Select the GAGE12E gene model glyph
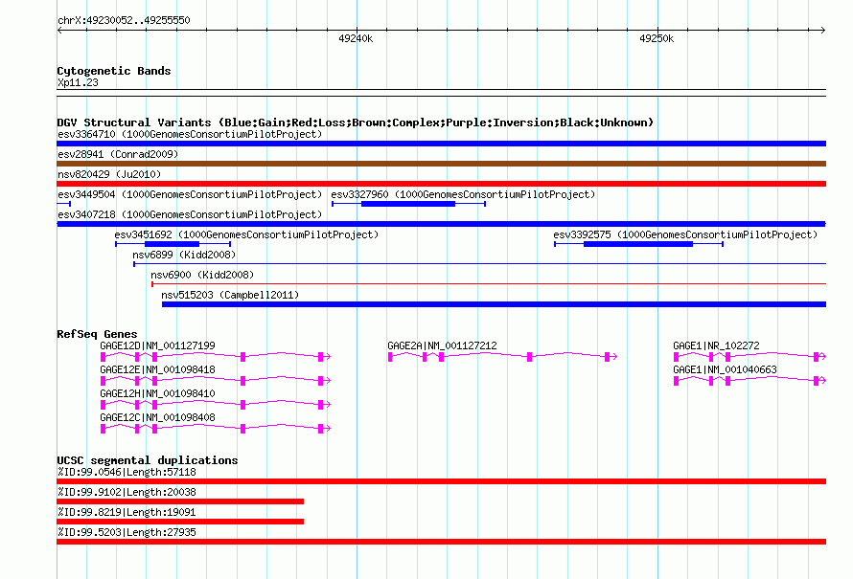This screenshot has height=579, width=853. click(x=216, y=381)
